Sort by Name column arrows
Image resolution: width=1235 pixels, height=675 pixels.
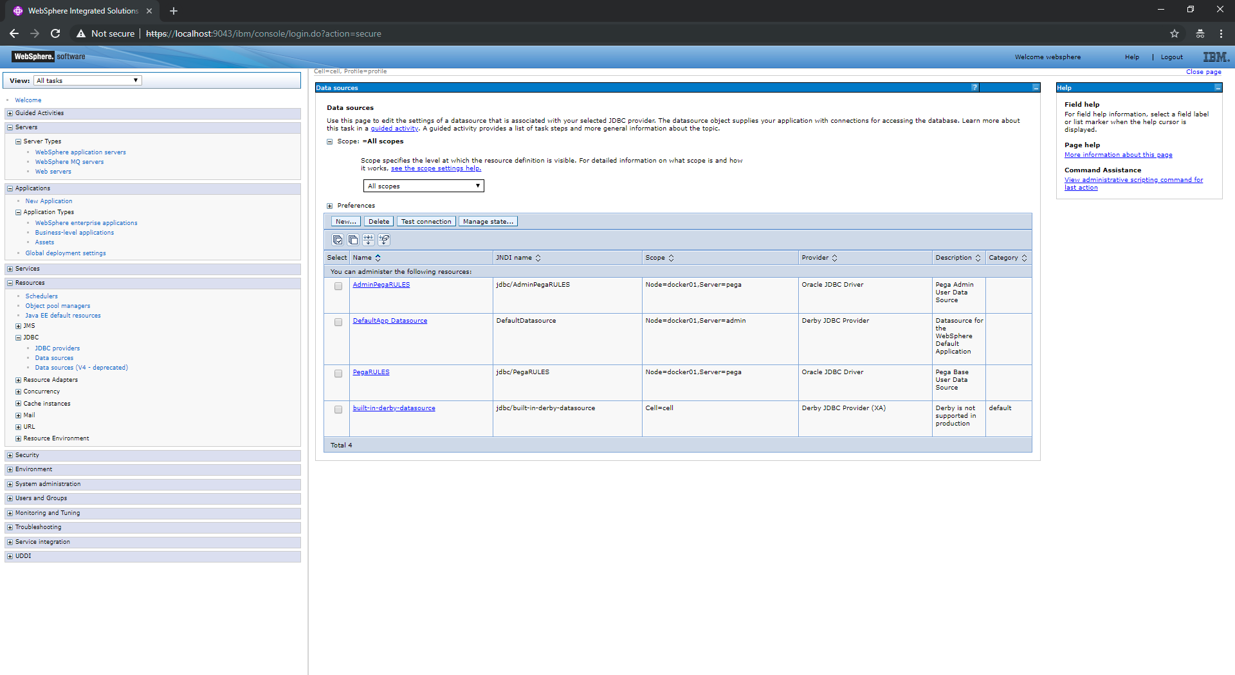click(378, 258)
